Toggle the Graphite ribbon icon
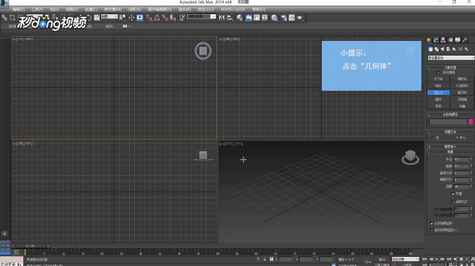 coord(249,18)
